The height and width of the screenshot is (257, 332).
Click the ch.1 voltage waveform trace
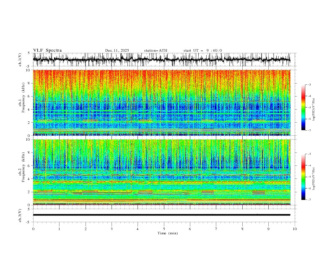click(161, 60)
